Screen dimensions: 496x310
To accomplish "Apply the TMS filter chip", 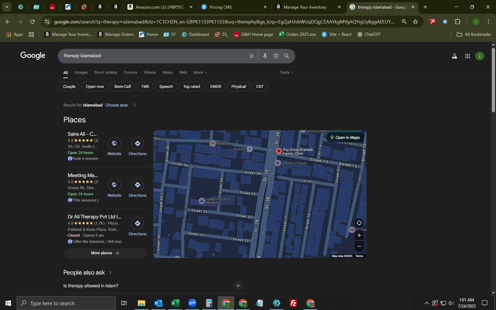I will click(x=145, y=86).
